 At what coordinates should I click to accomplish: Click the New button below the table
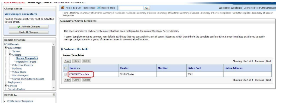pyautogui.click(x=67, y=80)
